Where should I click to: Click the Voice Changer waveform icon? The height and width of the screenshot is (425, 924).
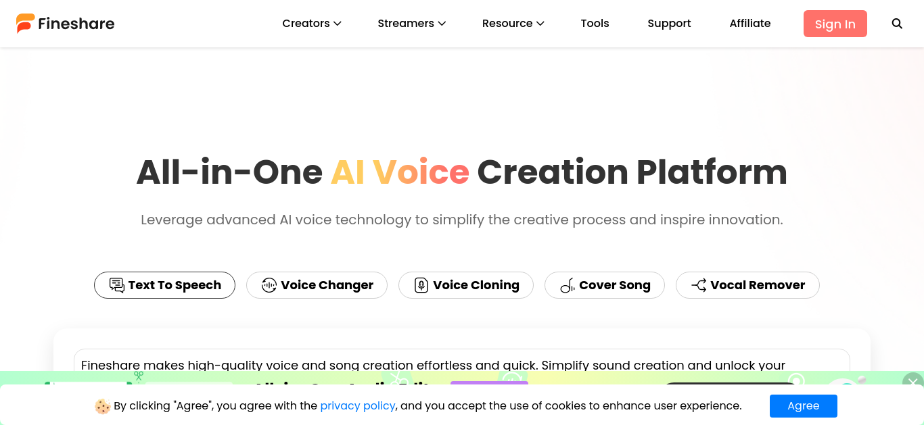tap(269, 285)
